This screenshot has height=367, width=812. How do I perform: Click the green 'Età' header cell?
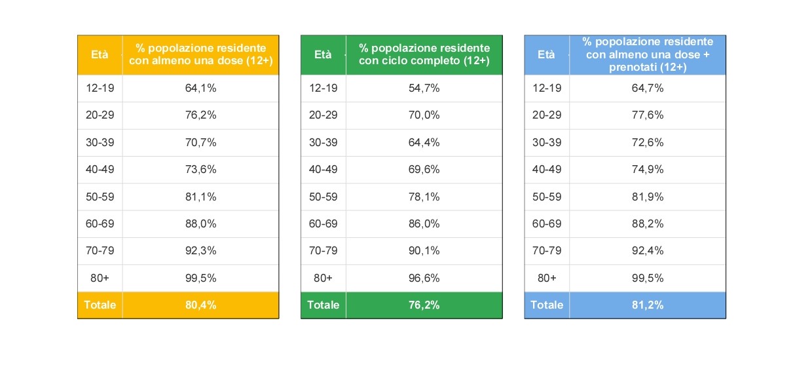tap(323, 55)
